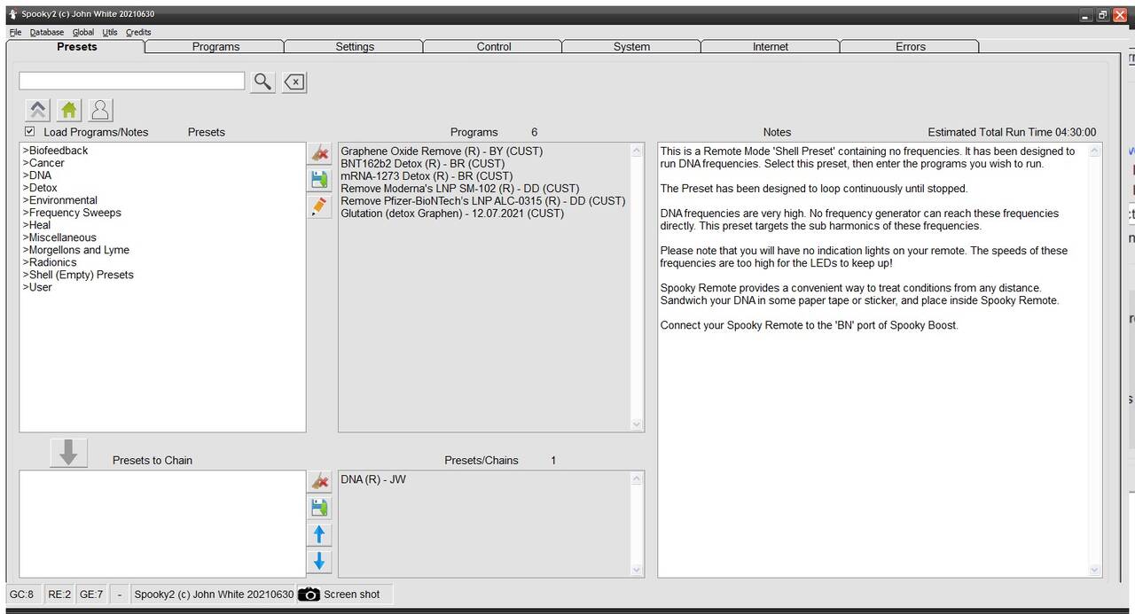The width and height of the screenshot is (1135, 614).
Task: Select Remove Pfizer-BioNTech's LNP ALC-0315 program
Action: pyautogui.click(x=483, y=201)
